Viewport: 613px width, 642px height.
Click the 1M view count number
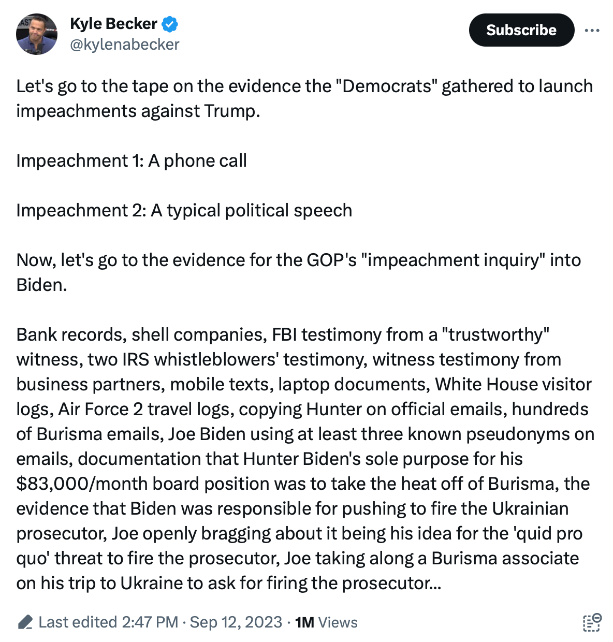click(304, 622)
